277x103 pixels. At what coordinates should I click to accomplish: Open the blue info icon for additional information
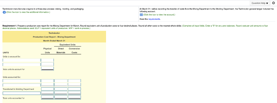tap(4, 12)
